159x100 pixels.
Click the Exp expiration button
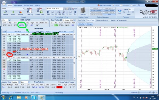coord(70,9)
